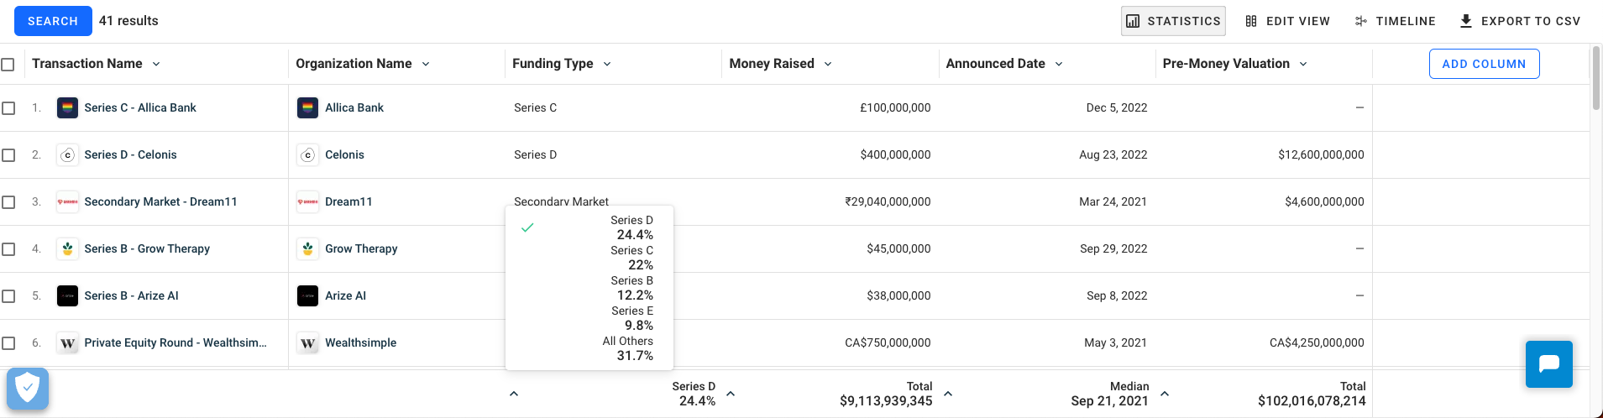Open the Timeline view
This screenshot has width=1603, height=418.
(1395, 21)
